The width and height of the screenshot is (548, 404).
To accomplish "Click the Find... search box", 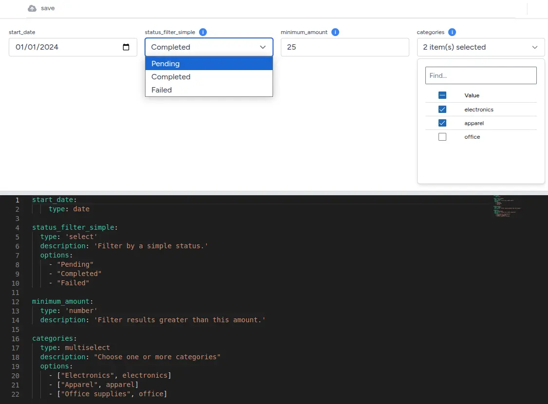I will (481, 75).
